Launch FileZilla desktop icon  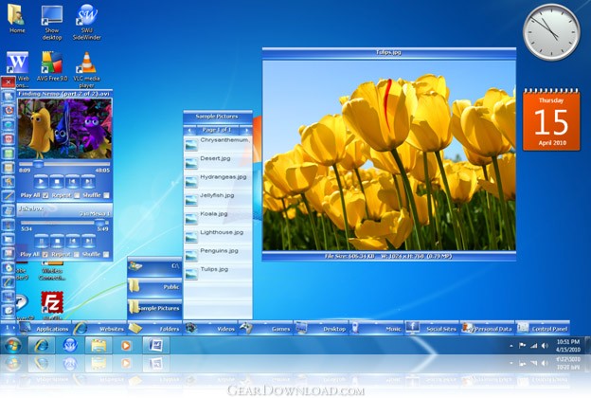click(52, 305)
